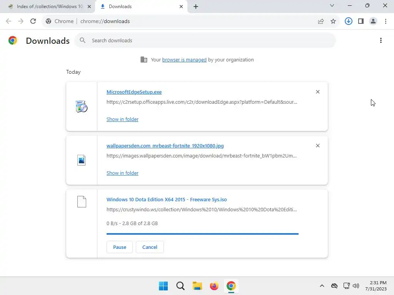Click the MicrosoftEdgeSetup.exe installer file icon
394x295 pixels.
[82, 106]
